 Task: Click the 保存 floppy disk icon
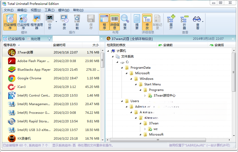91,22
